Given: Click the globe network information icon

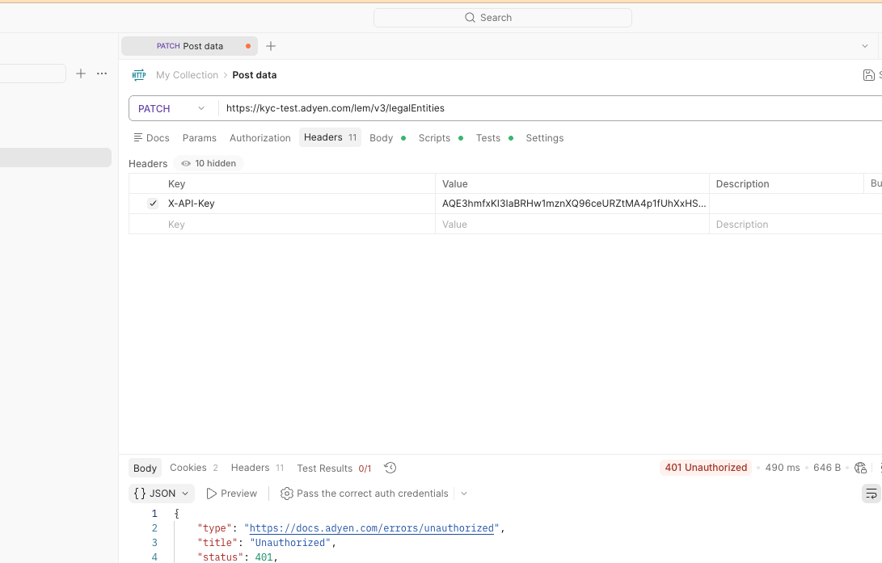Looking at the screenshot, I should (860, 468).
